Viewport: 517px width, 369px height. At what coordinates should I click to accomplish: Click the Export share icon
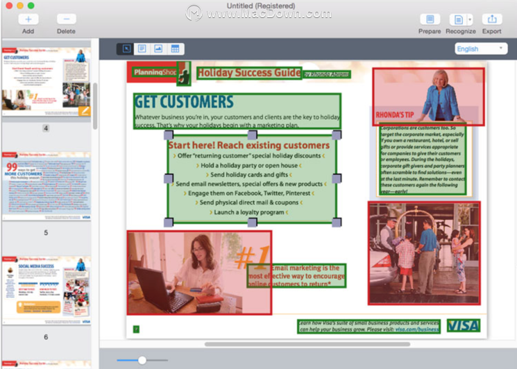(492, 19)
